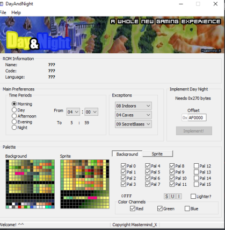Click the Day & Night banner image
Screen dimensions: 225x230
(112, 35)
